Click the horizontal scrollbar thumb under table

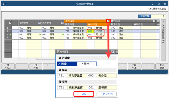tap(46, 59)
